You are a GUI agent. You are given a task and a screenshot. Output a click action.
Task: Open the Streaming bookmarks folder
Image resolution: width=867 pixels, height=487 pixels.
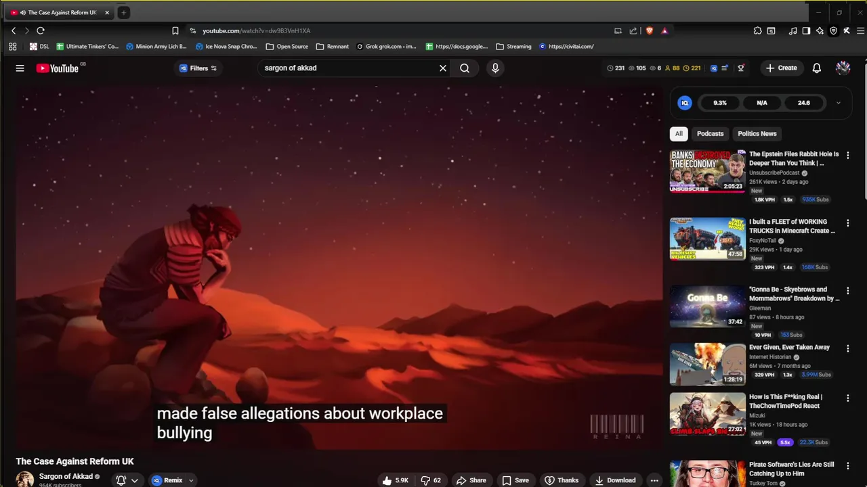513,47
